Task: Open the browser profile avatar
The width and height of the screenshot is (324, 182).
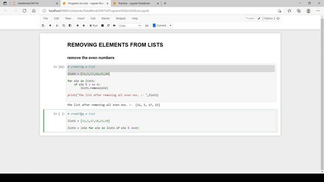Action: [x=308, y=11]
